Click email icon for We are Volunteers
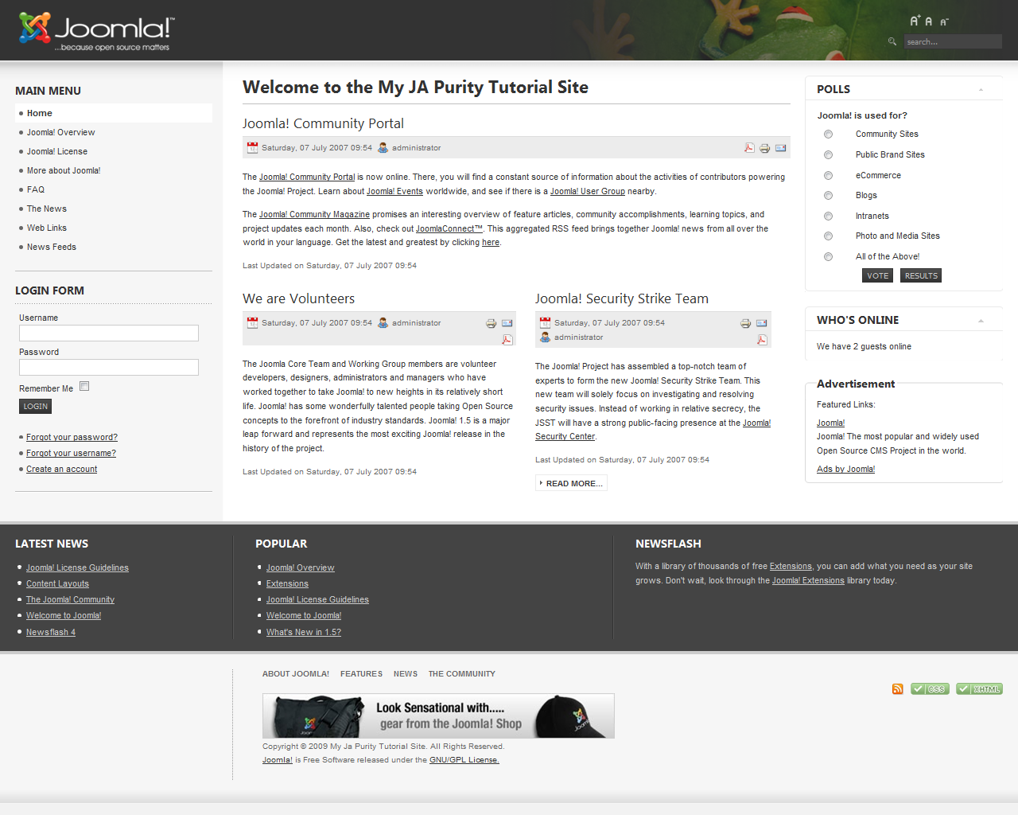The image size is (1018, 815). [507, 323]
